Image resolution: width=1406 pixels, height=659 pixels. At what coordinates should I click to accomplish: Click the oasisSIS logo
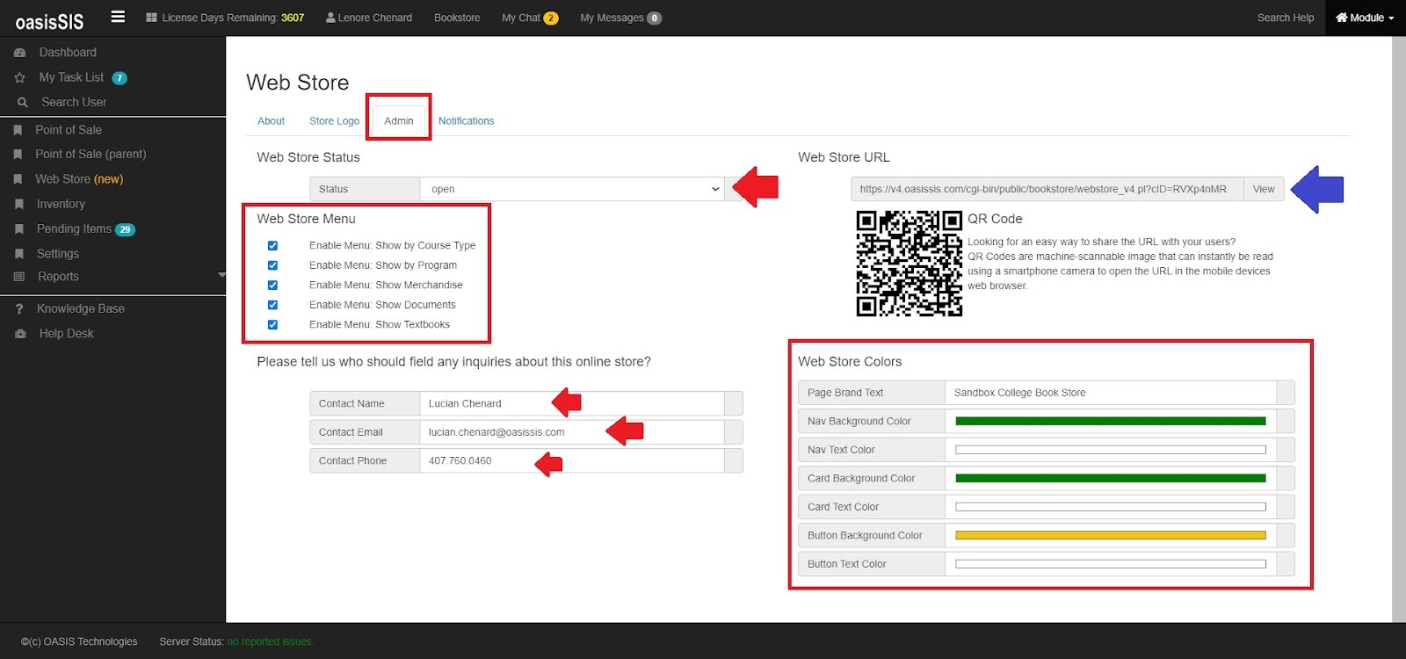(x=49, y=21)
